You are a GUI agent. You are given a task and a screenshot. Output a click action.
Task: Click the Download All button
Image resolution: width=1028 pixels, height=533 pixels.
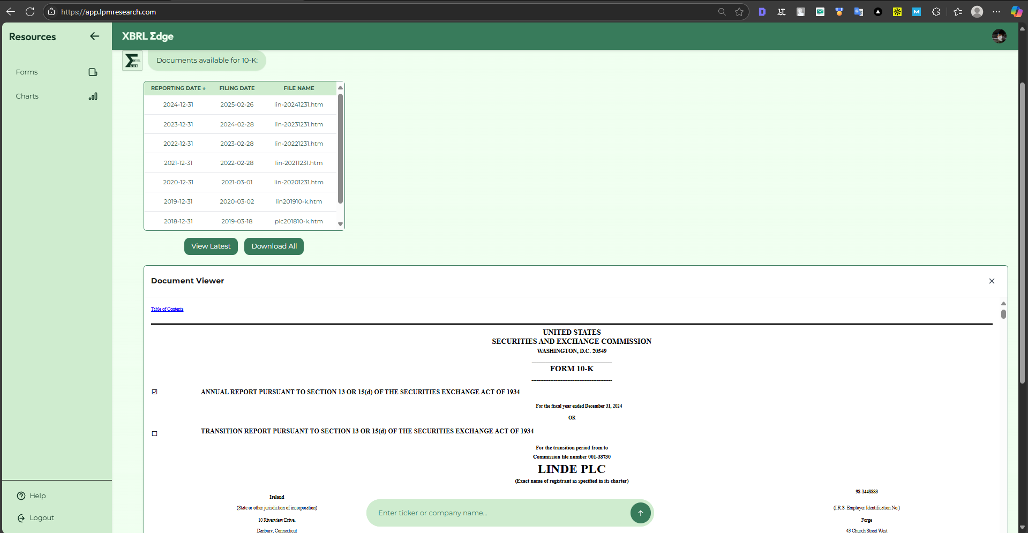point(274,246)
